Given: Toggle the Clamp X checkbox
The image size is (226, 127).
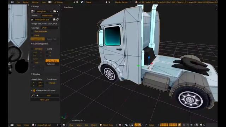Looking at the screenshot, I should pos(47,53).
